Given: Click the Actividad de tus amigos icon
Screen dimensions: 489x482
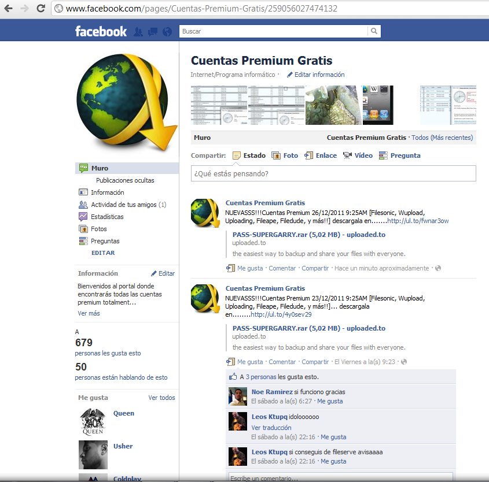Looking at the screenshot, I should pyautogui.click(x=83, y=205).
